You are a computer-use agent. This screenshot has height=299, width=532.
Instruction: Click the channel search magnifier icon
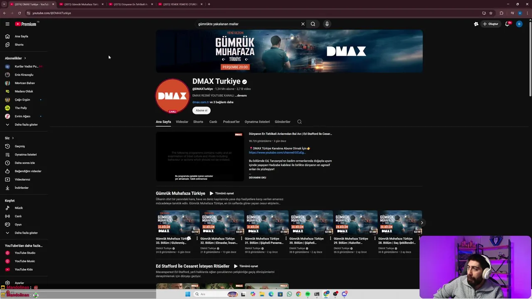coord(299,122)
